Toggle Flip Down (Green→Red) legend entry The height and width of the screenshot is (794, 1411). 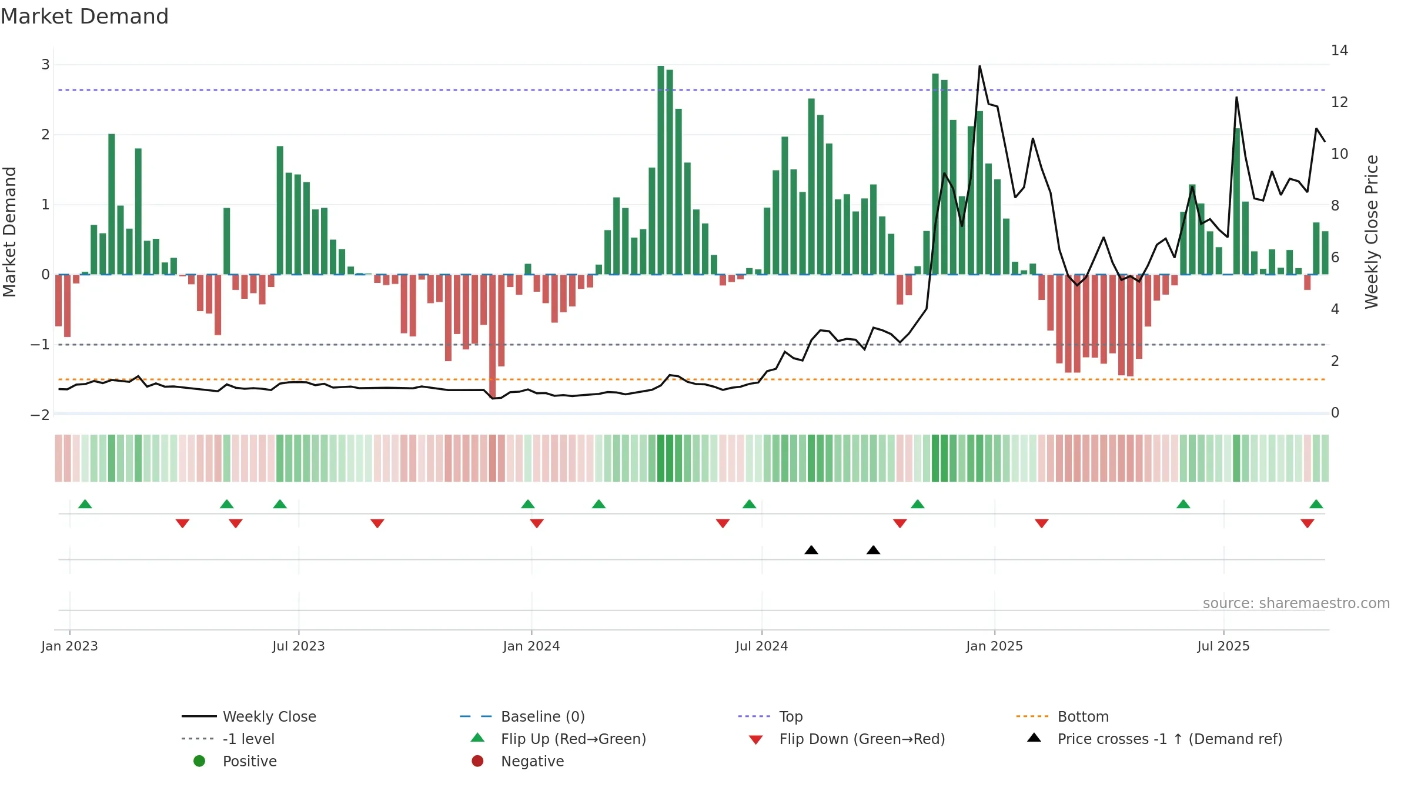(847, 739)
